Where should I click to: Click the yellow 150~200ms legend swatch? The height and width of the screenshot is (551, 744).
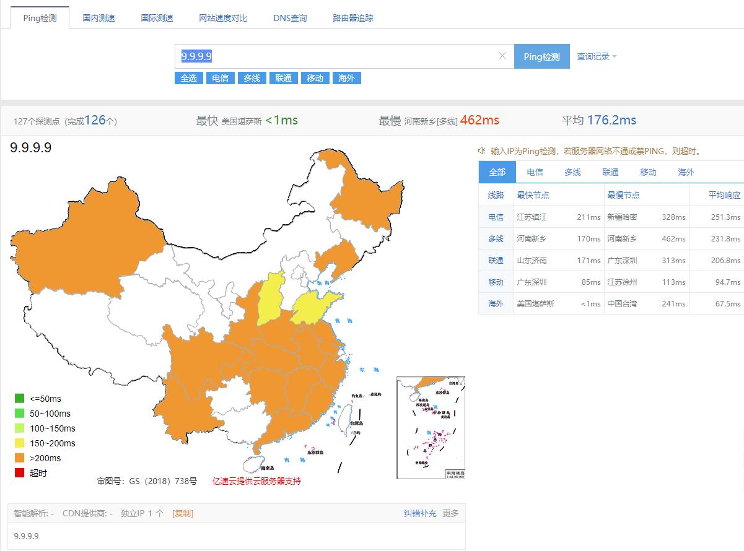pyautogui.click(x=20, y=443)
